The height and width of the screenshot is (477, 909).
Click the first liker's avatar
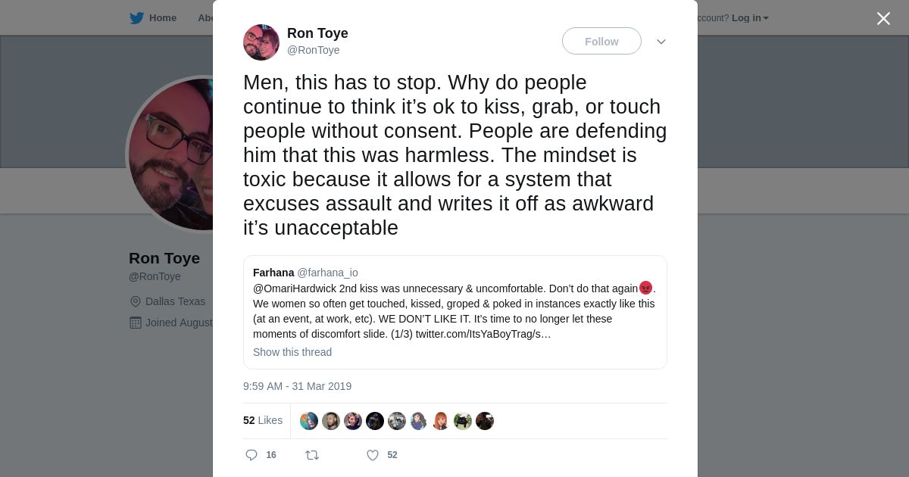pyautogui.click(x=309, y=421)
